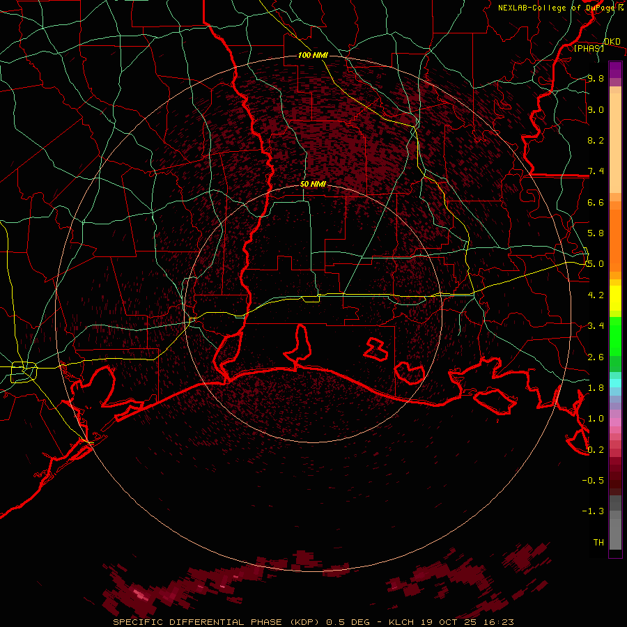Image resolution: width=627 pixels, height=627 pixels.
Task: Pick the pink band on color scale
Action: click(615, 422)
